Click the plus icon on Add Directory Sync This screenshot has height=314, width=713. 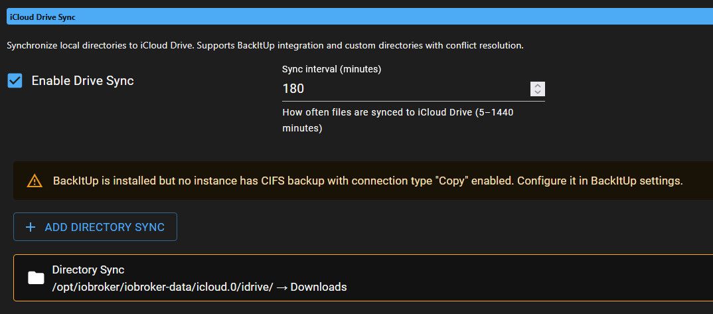click(30, 227)
